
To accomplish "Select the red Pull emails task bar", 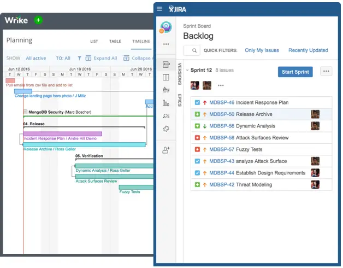I will [x=10, y=80].
